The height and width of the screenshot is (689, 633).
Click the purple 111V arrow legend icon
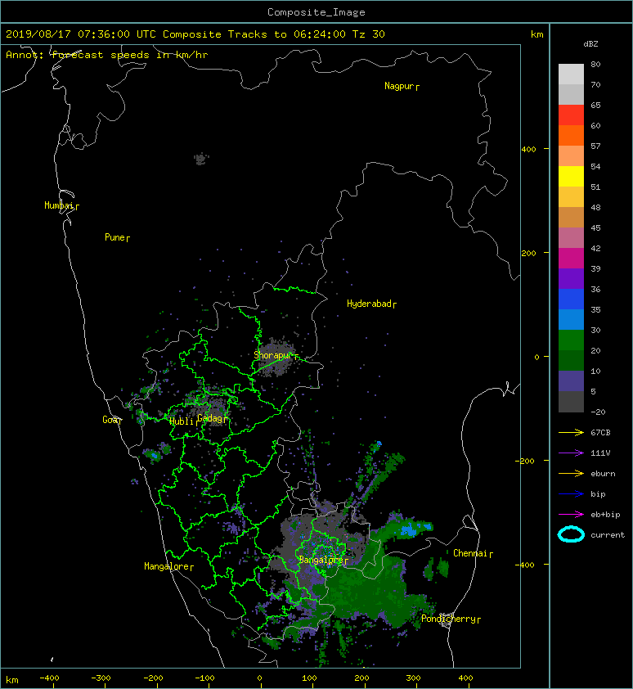571,453
